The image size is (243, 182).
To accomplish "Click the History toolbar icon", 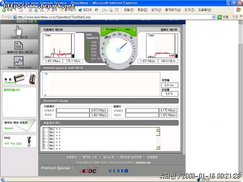I will coord(96,10).
